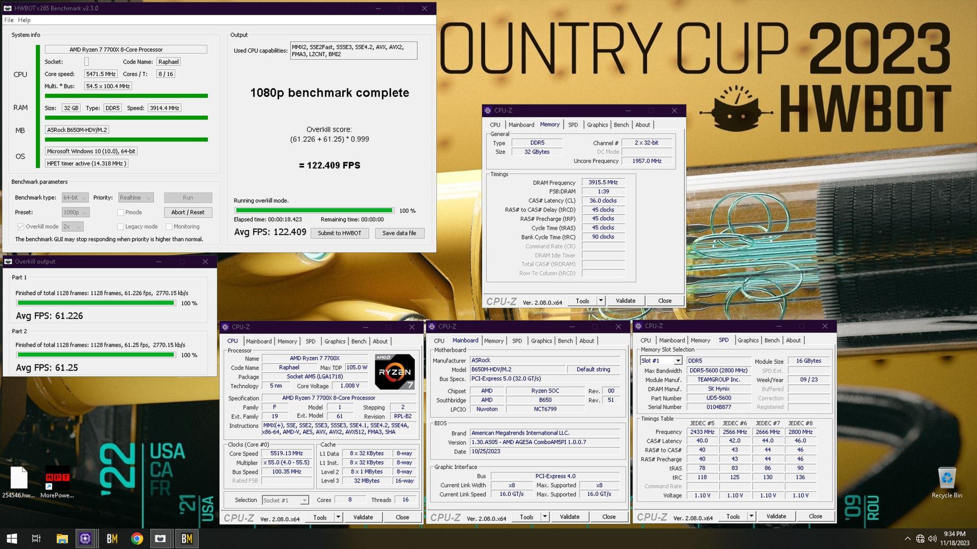Open Mainboard tab in Memory window
The width and height of the screenshot is (977, 549).
click(x=521, y=125)
